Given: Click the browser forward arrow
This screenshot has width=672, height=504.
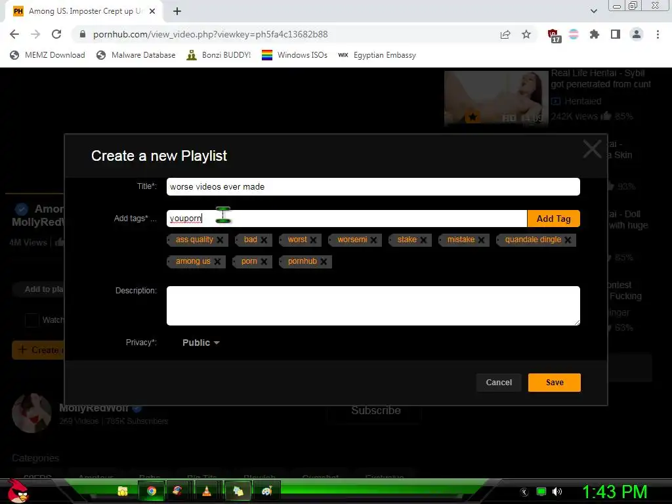Looking at the screenshot, I should [35, 34].
